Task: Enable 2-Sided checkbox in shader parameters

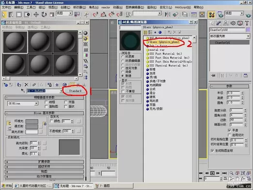Action: pos(65,102)
